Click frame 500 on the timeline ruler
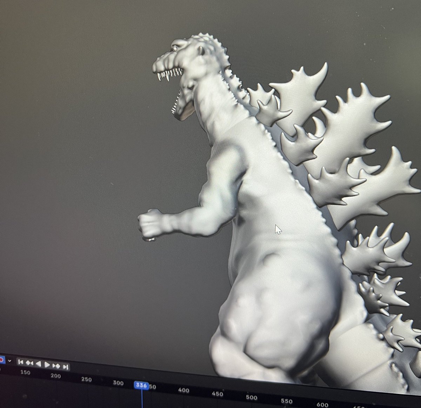421x408 pixels. [x=251, y=397]
